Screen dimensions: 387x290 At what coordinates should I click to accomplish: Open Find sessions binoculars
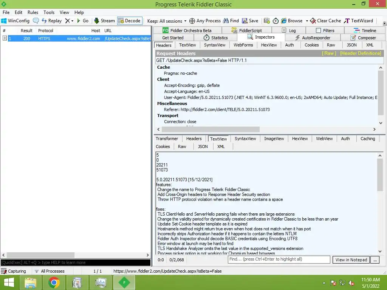[231, 21]
